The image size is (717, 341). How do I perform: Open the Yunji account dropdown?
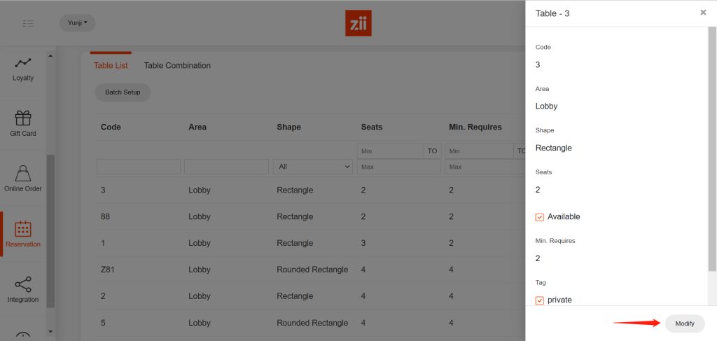pyautogui.click(x=77, y=23)
